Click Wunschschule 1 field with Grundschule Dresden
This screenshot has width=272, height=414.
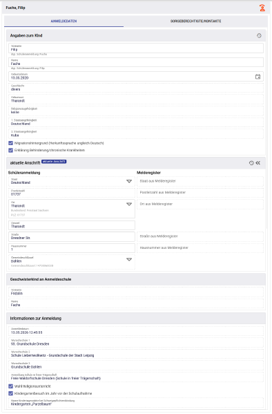(136, 343)
